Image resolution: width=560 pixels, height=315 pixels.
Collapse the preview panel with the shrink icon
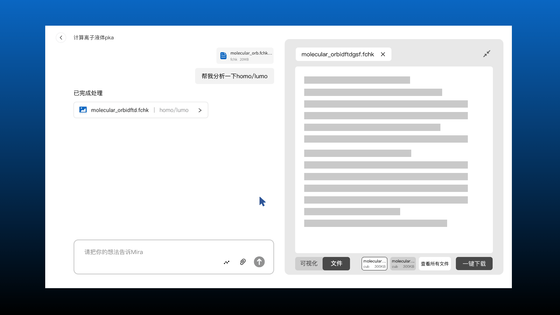[487, 54]
